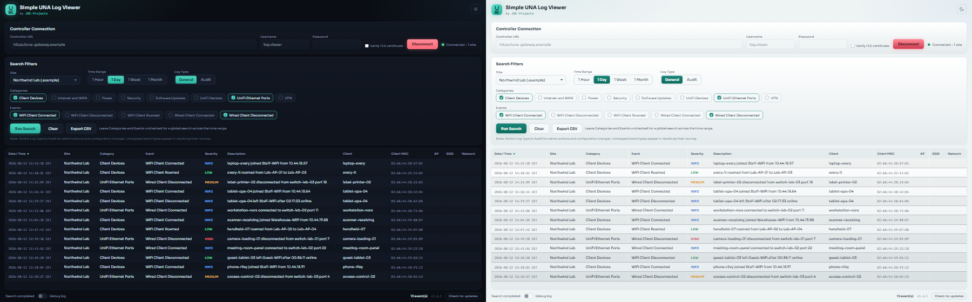
Task: Select 1 Week time range in dark view
Action: [x=134, y=80]
